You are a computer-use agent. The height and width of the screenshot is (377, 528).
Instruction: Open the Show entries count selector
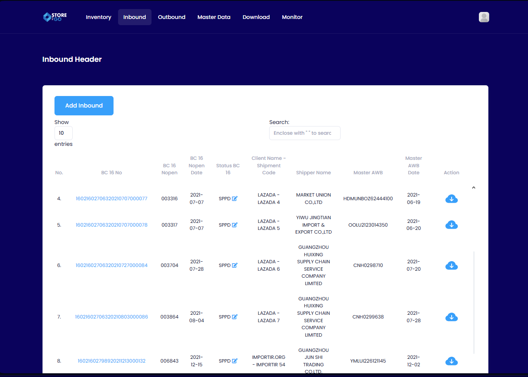[63, 133]
